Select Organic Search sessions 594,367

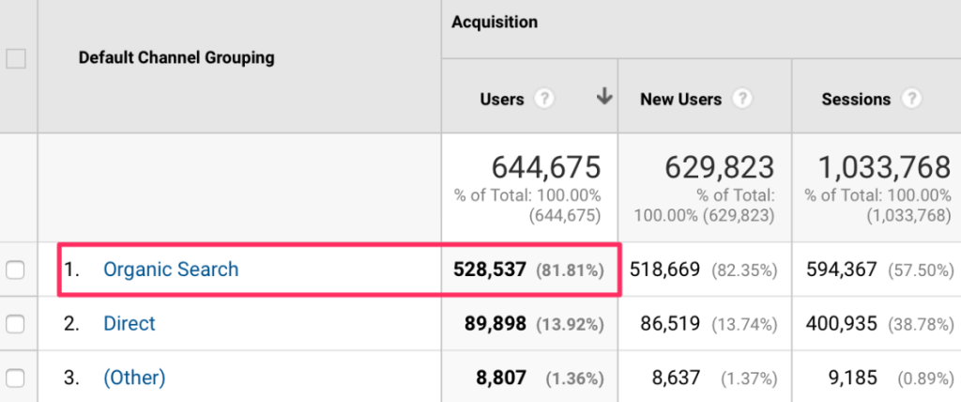point(840,270)
